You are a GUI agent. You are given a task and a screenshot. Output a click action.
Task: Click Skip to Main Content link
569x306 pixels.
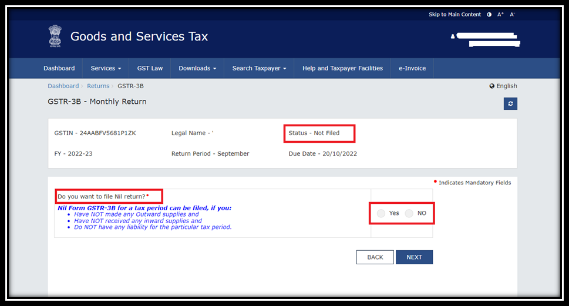pos(454,15)
